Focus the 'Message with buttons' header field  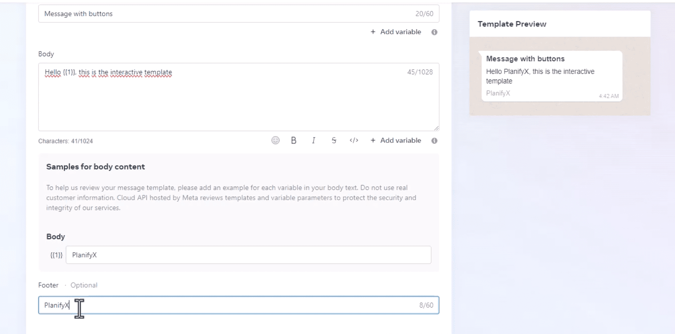pos(226,14)
